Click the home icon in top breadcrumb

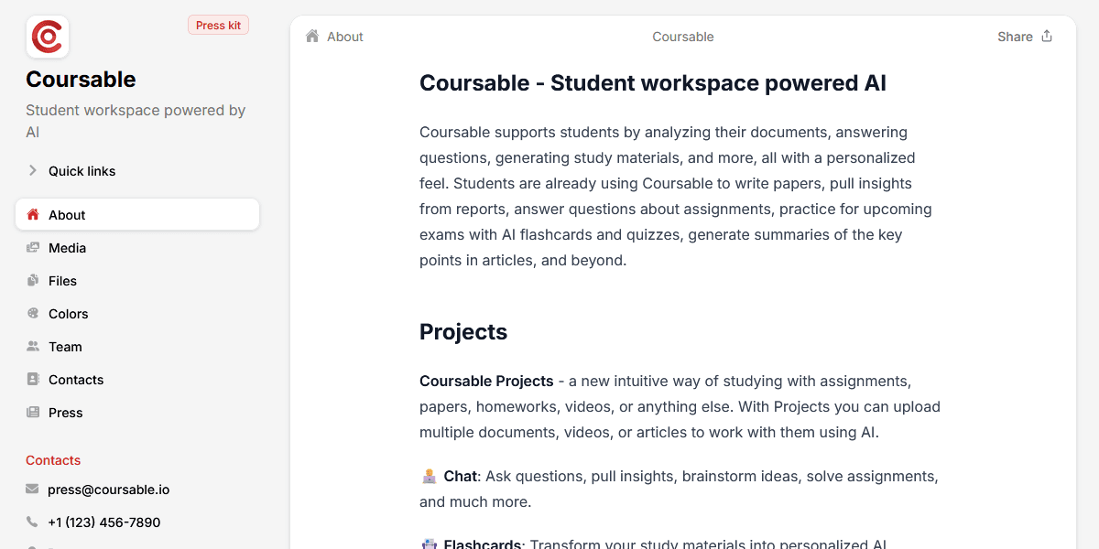coord(312,37)
